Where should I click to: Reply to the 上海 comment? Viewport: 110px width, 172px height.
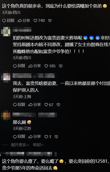point(19,105)
